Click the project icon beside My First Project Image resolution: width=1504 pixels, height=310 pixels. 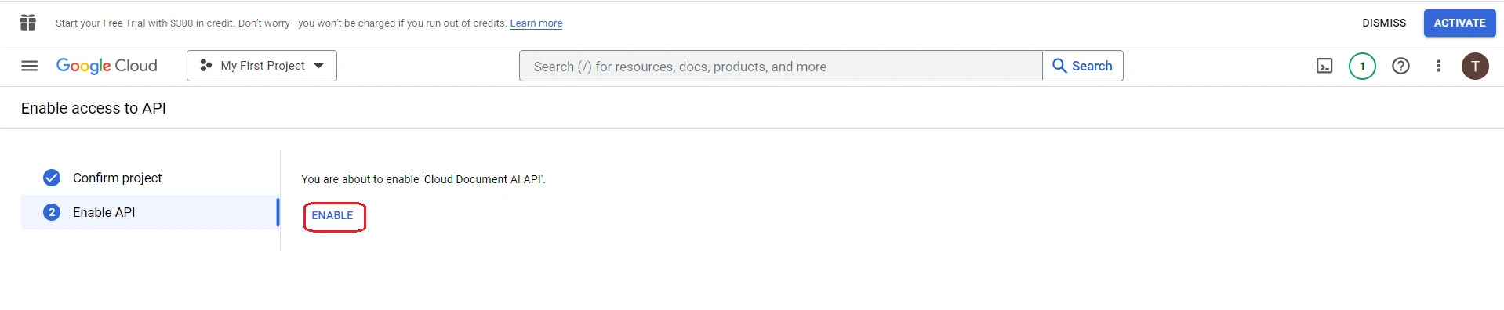click(205, 66)
